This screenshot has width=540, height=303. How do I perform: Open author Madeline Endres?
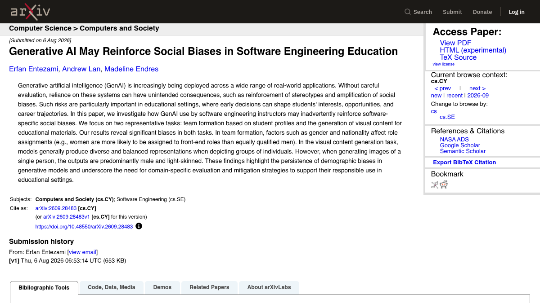coord(131,69)
